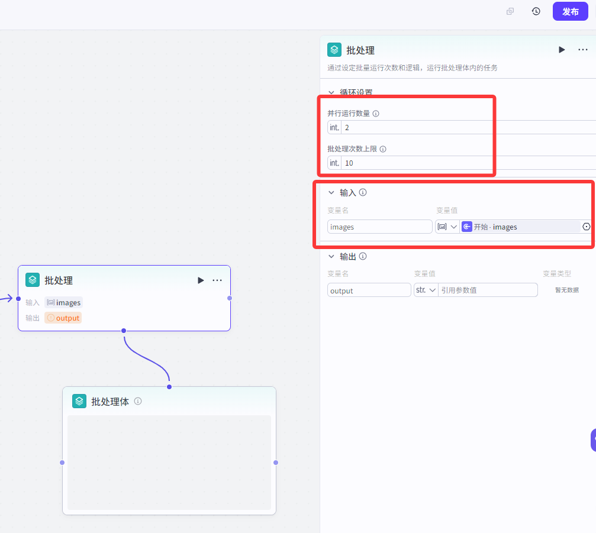Click info icon next to 输入 heading

click(x=363, y=192)
